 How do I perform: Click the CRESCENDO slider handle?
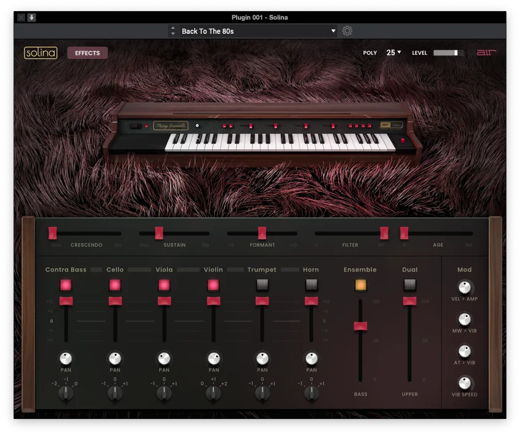click(x=52, y=233)
